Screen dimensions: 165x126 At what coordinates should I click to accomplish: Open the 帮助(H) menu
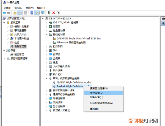pyautogui.click(x=41, y=8)
